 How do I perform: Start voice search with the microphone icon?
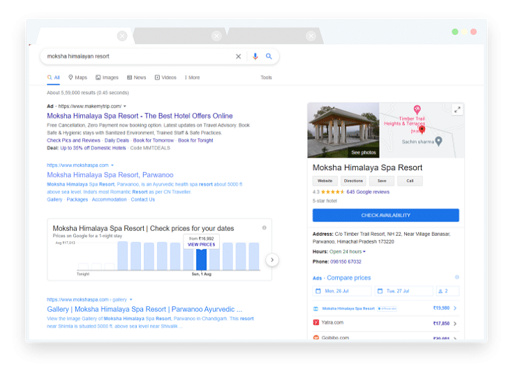tap(255, 57)
